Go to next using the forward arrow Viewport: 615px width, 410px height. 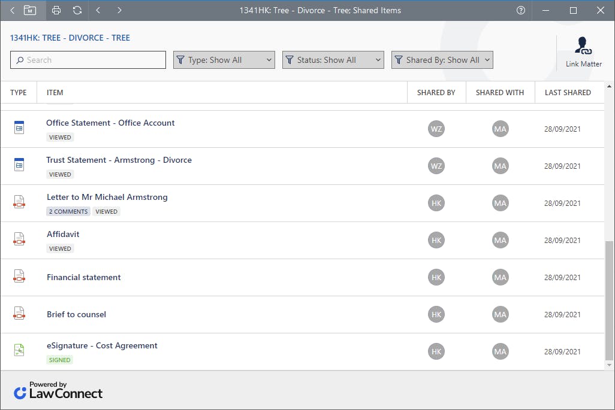(119, 10)
